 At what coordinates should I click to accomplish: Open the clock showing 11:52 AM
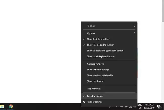click(149, 106)
